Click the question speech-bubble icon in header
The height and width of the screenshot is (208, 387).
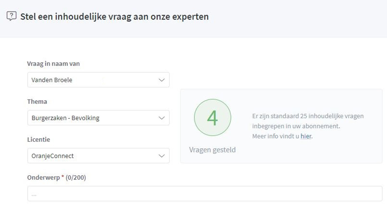tap(11, 16)
